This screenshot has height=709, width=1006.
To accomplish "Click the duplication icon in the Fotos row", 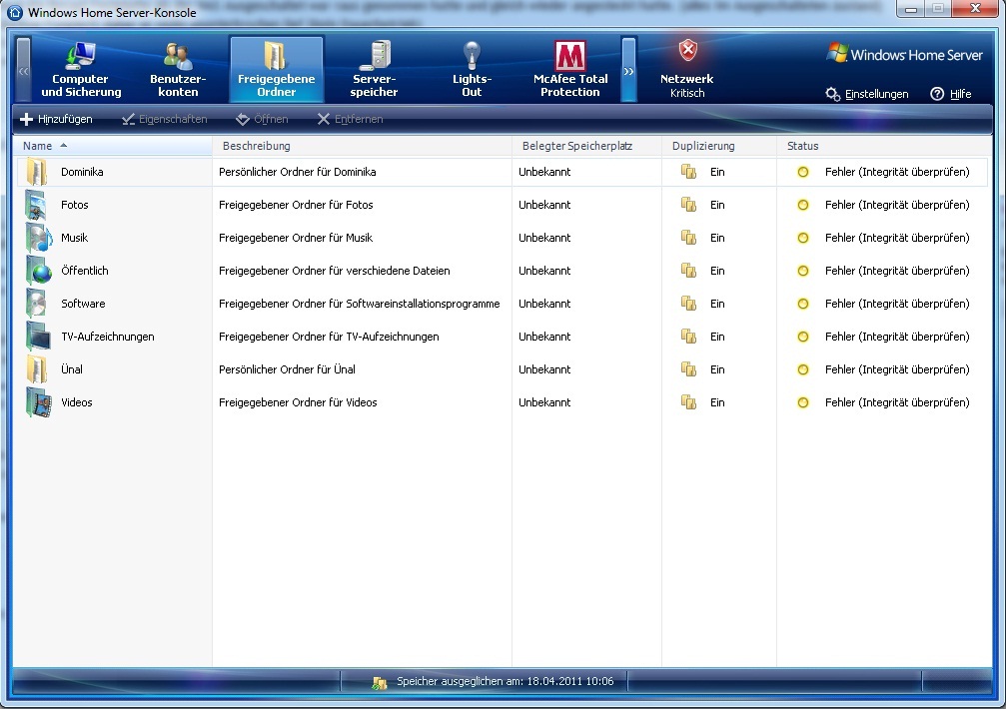I will pos(688,205).
